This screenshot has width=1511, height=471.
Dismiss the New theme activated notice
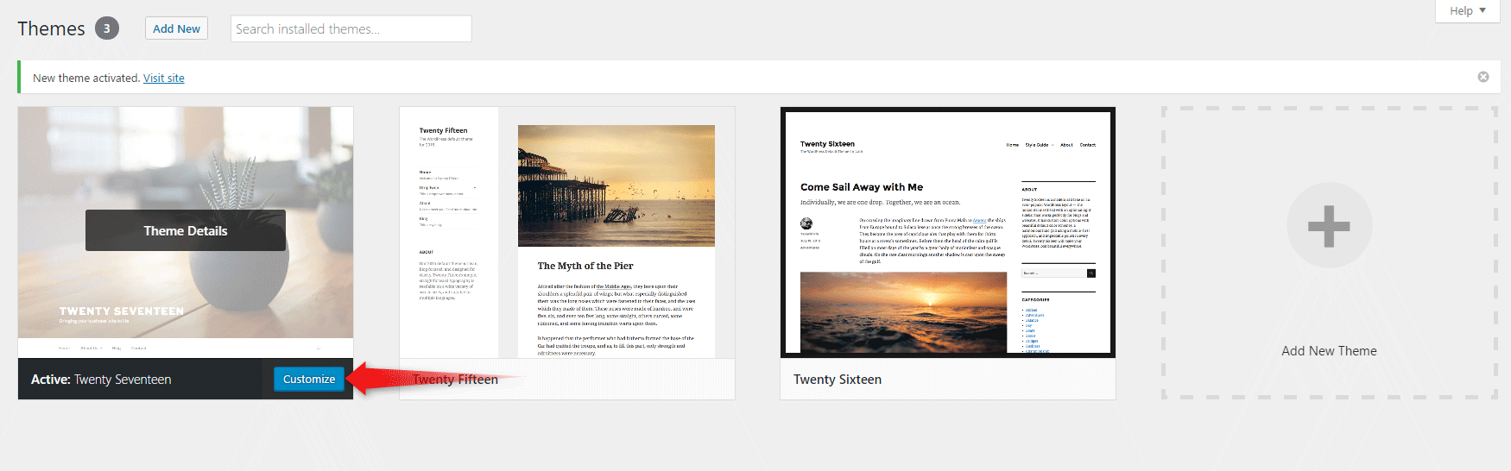[x=1483, y=77]
